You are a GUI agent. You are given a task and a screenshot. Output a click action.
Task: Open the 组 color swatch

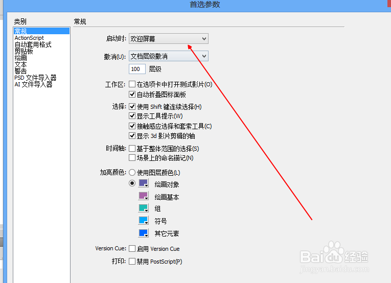[144, 208]
